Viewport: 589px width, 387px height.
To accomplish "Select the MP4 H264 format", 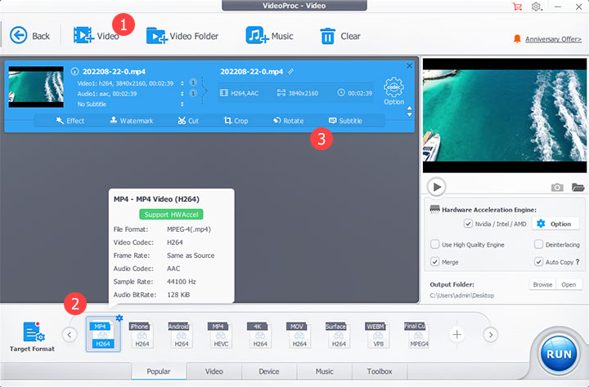I will click(x=103, y=335).
